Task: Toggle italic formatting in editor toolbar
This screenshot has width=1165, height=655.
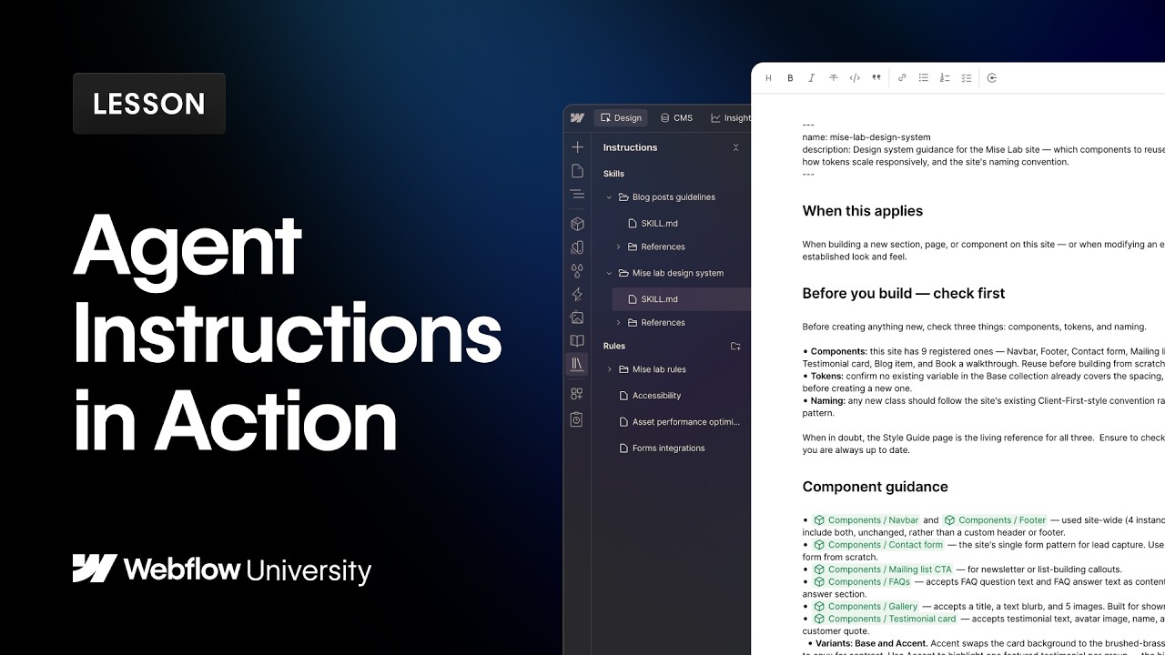Action: (811, 78)
